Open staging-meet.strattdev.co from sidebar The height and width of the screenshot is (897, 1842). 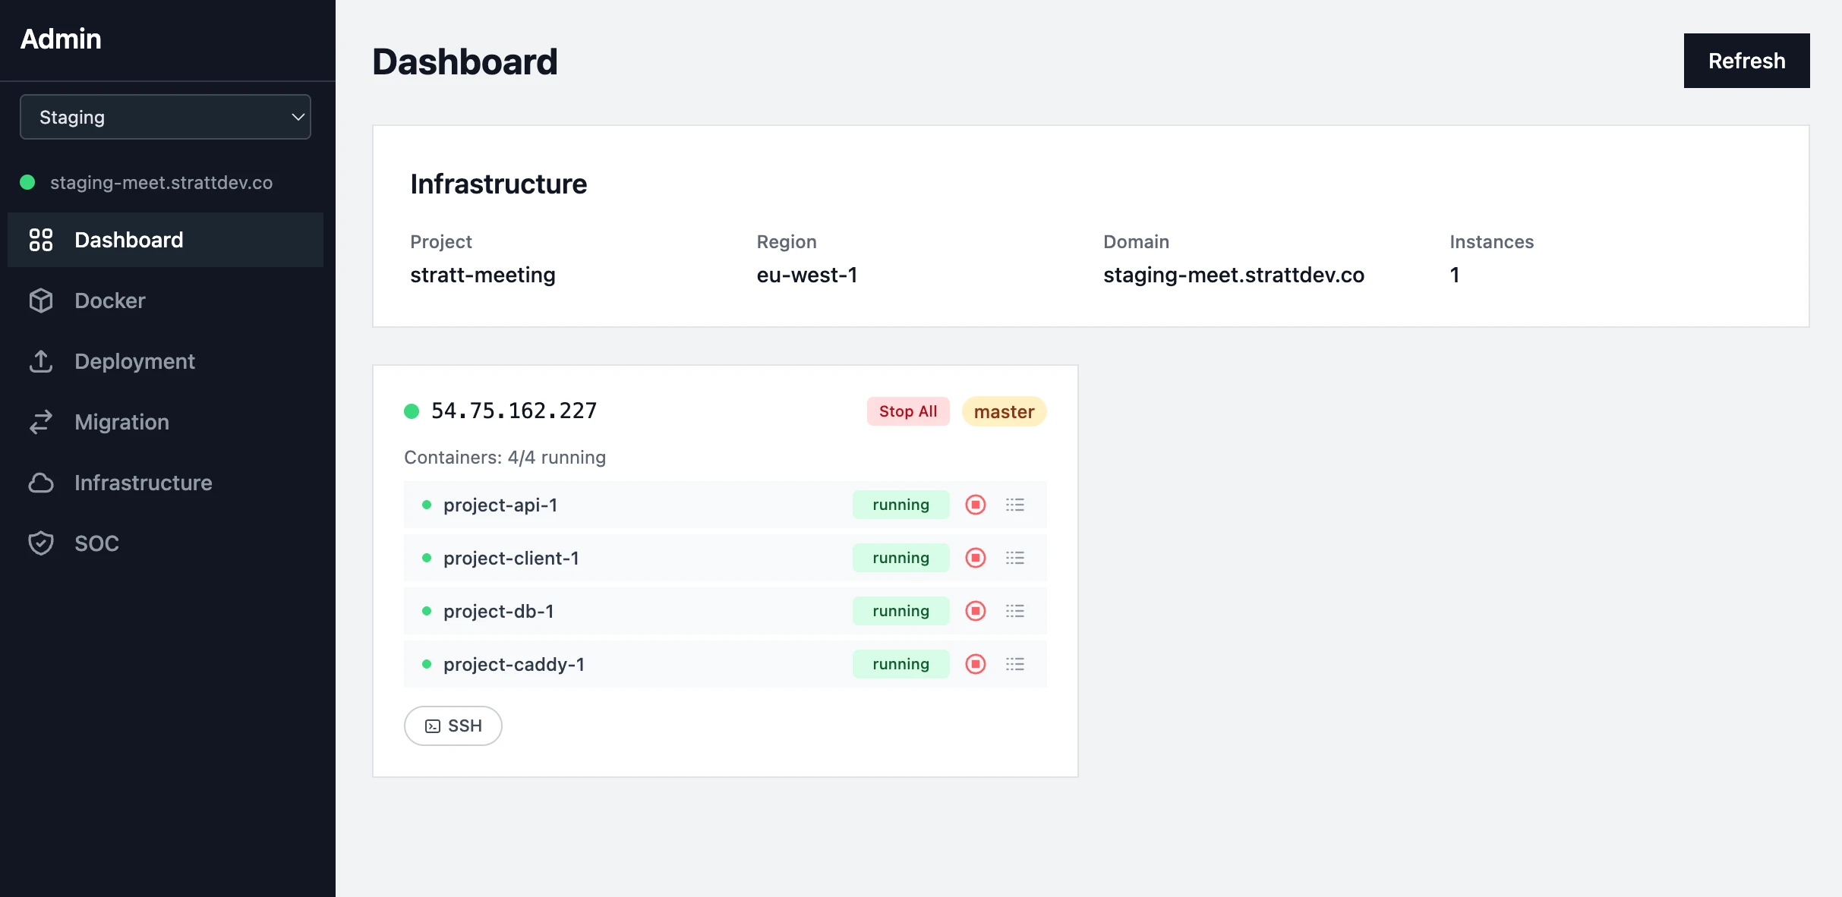point(161,182)
